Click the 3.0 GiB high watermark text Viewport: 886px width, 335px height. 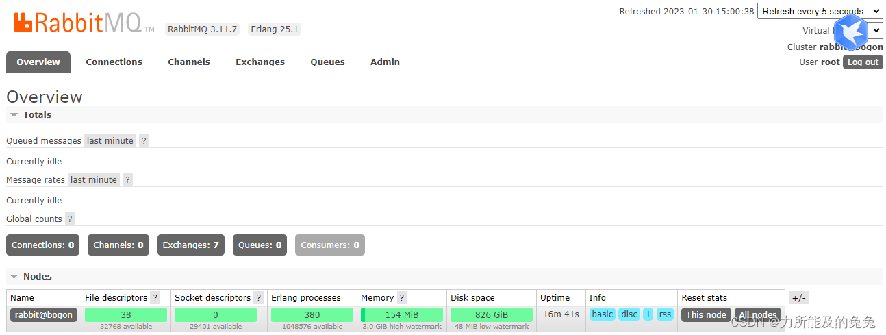(402, 327)
